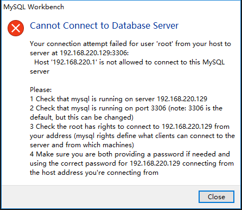Screen dimensions: 242x210
Task: Click 'server and from which machines' line
Action: pyautogui.click(x=82, y=145)
